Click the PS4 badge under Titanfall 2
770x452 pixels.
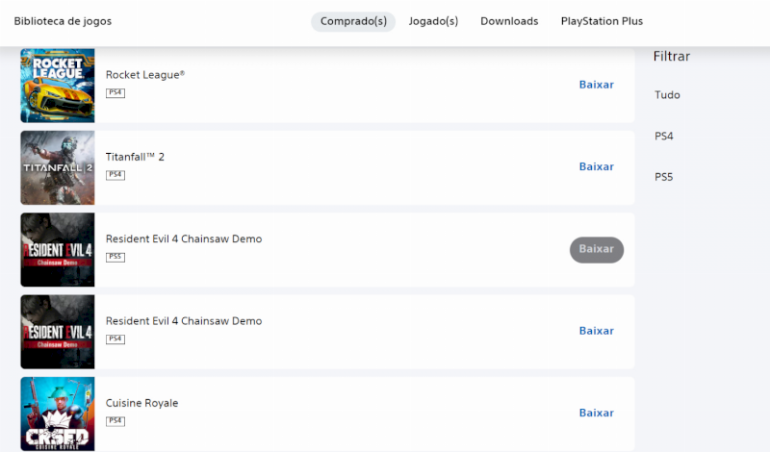[x=115, y=175]
